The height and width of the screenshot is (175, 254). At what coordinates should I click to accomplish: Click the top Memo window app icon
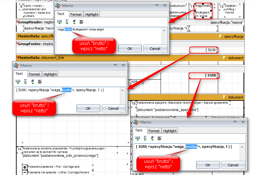(58, 6)
